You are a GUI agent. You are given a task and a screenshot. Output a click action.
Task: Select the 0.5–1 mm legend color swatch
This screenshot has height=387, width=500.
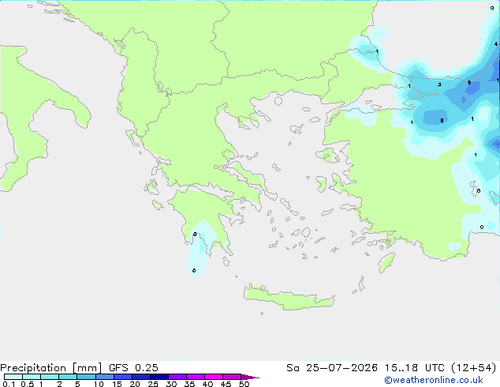tap(32, 377)
